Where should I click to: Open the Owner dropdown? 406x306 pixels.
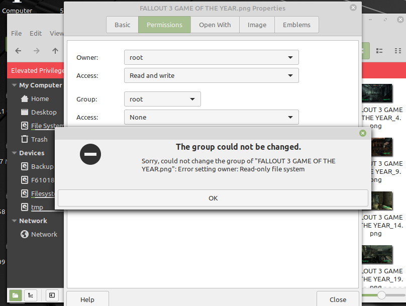coord(211,57)
